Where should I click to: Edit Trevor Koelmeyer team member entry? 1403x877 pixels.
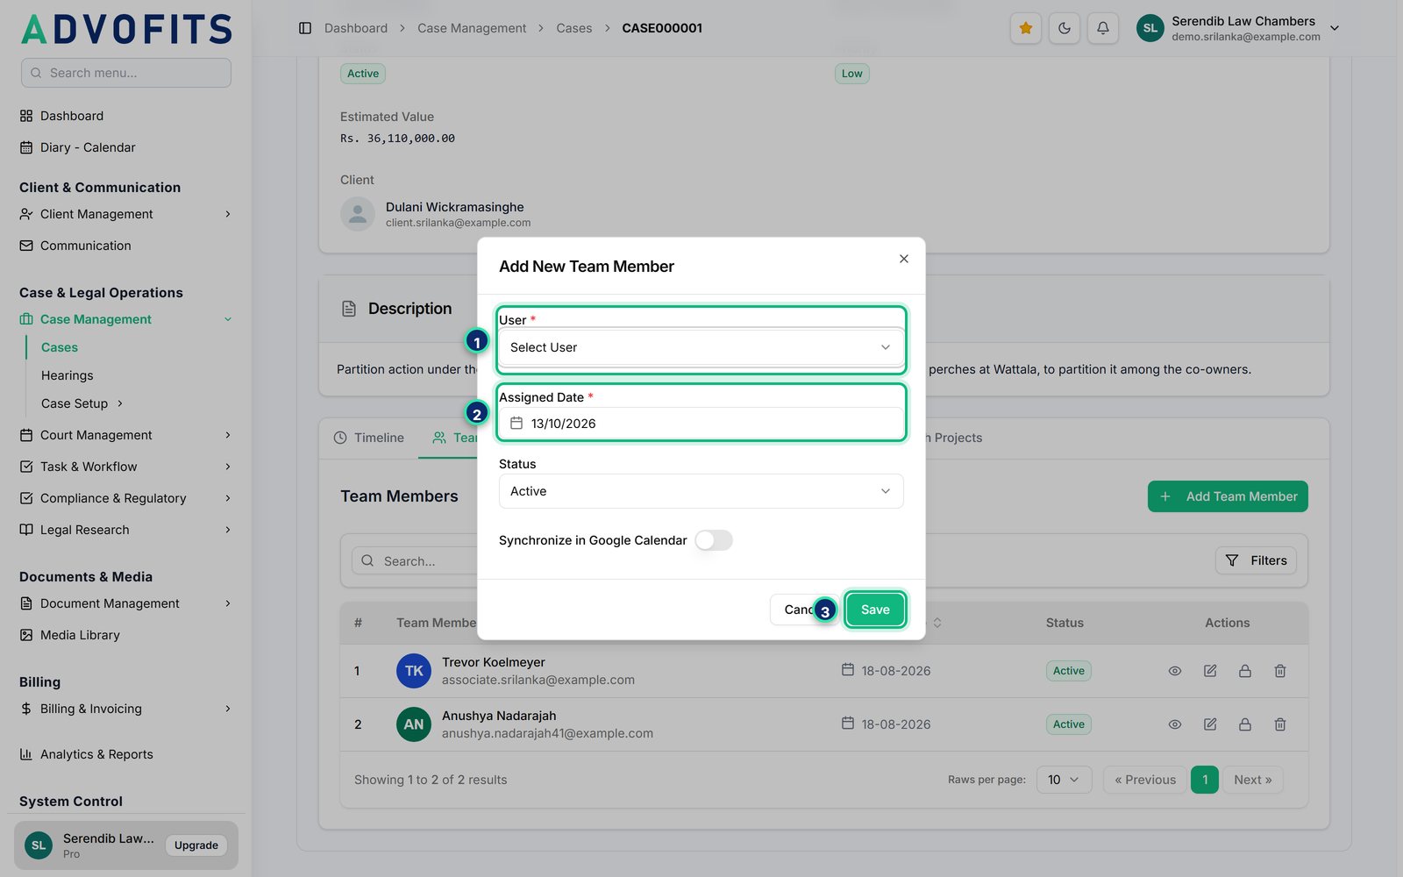coord(1210,671)
